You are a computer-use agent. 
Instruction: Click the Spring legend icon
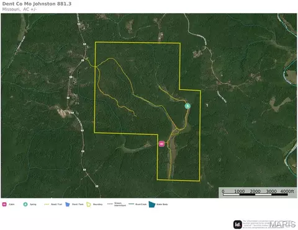click(x=25, y=205)
